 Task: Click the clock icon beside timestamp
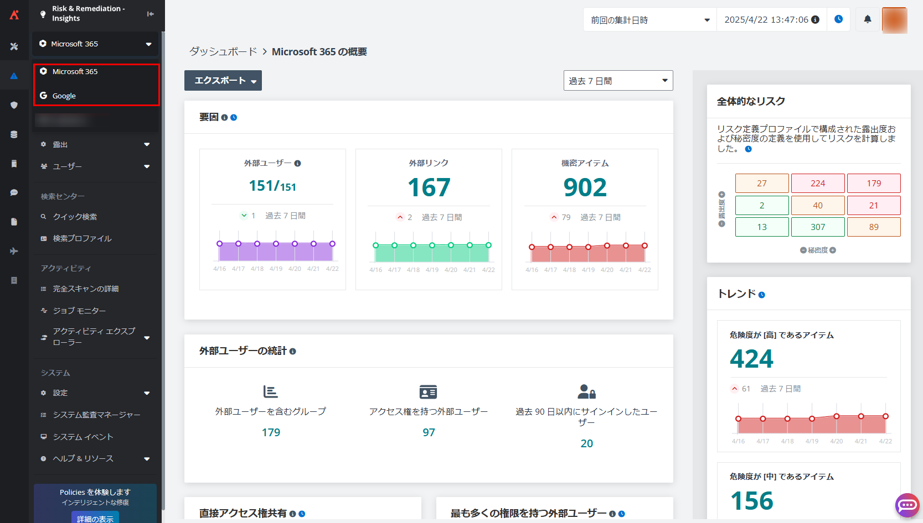839,19
